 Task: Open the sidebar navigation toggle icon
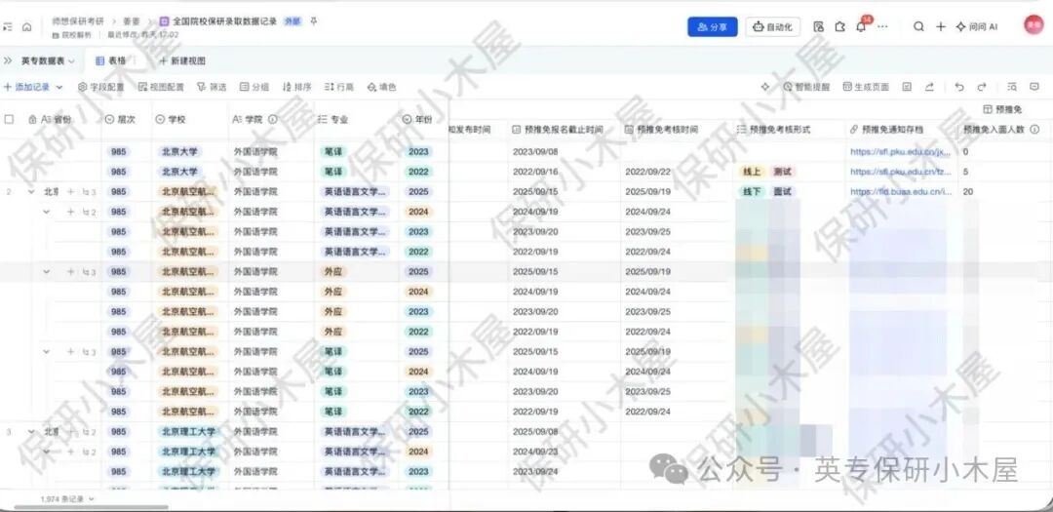[x=8, y=27]
